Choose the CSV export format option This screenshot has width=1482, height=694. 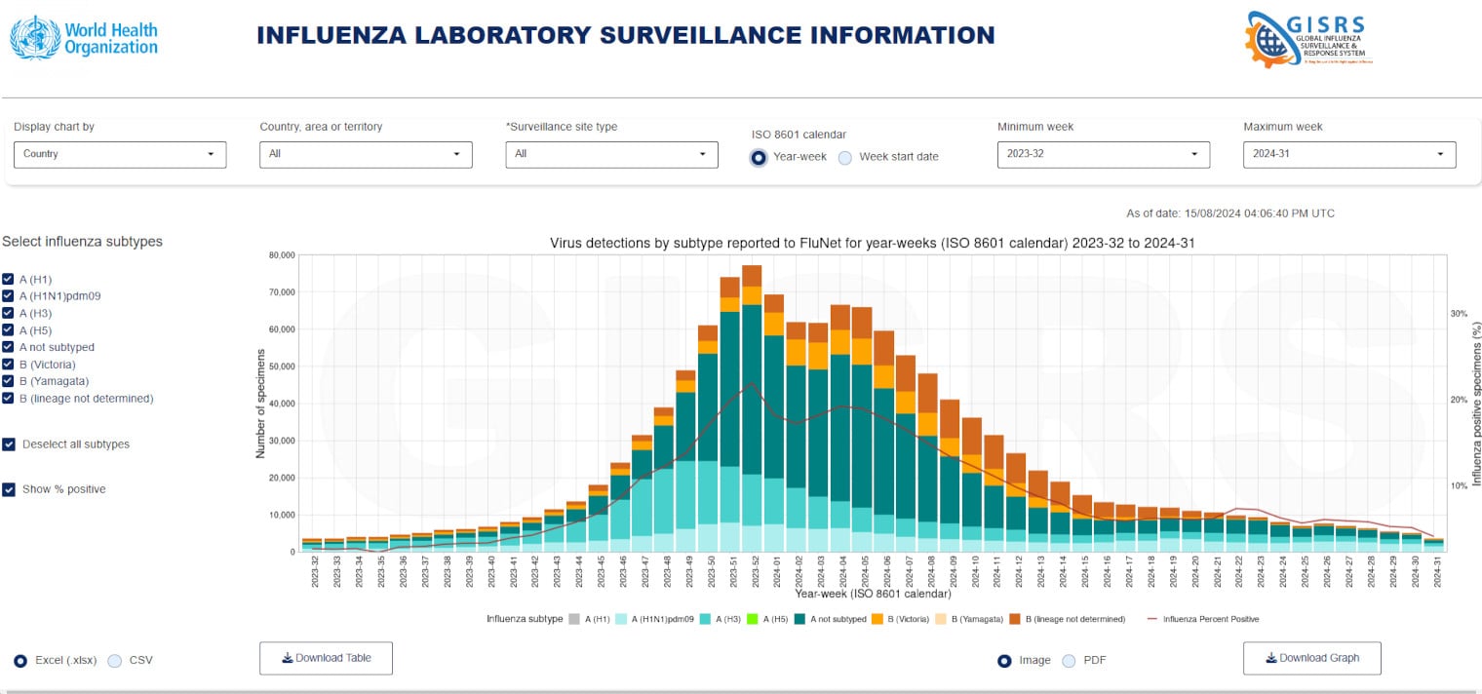click(115, 661)
